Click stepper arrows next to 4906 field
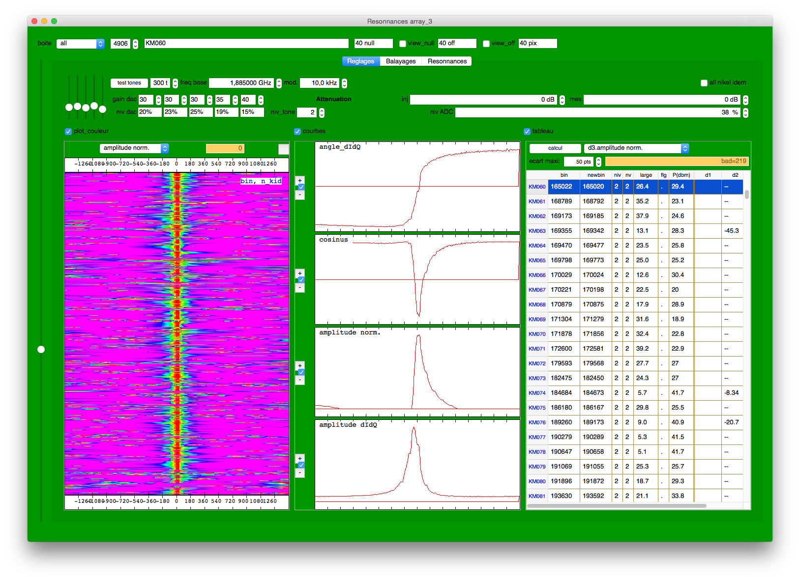 click(x=135, y=44)
